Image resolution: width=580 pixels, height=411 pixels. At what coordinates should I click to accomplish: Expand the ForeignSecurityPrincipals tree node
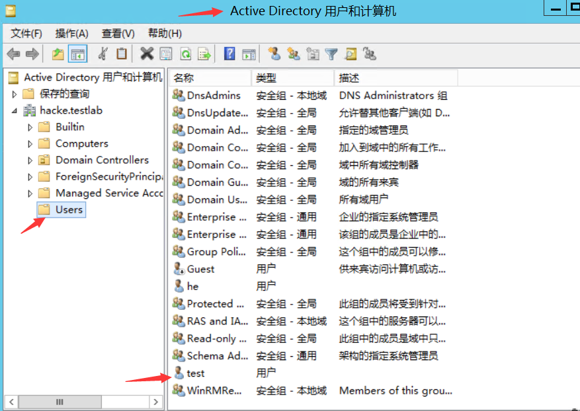30,177
